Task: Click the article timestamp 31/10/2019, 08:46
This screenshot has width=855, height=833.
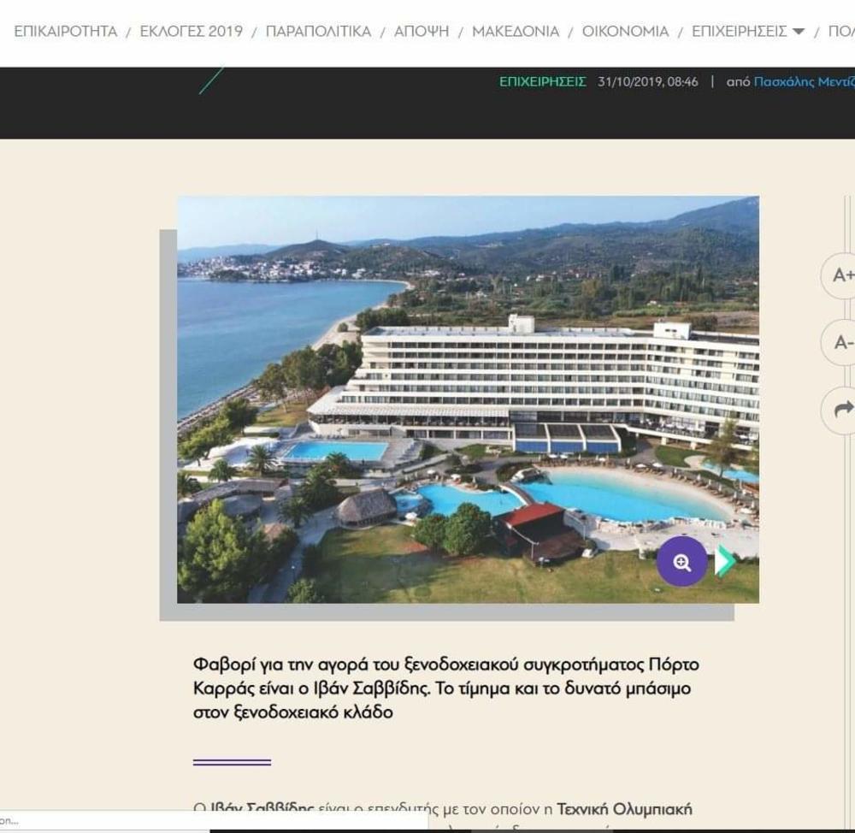Action: click(x=648, y=82)
